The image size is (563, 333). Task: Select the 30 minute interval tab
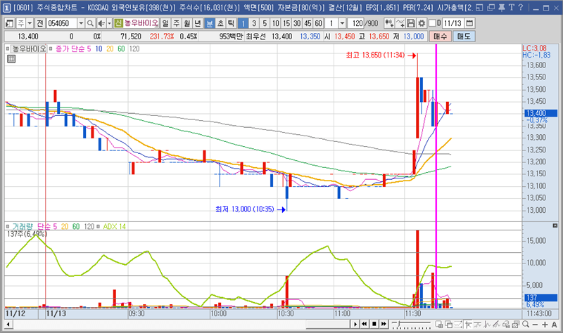tap(296, 23)
